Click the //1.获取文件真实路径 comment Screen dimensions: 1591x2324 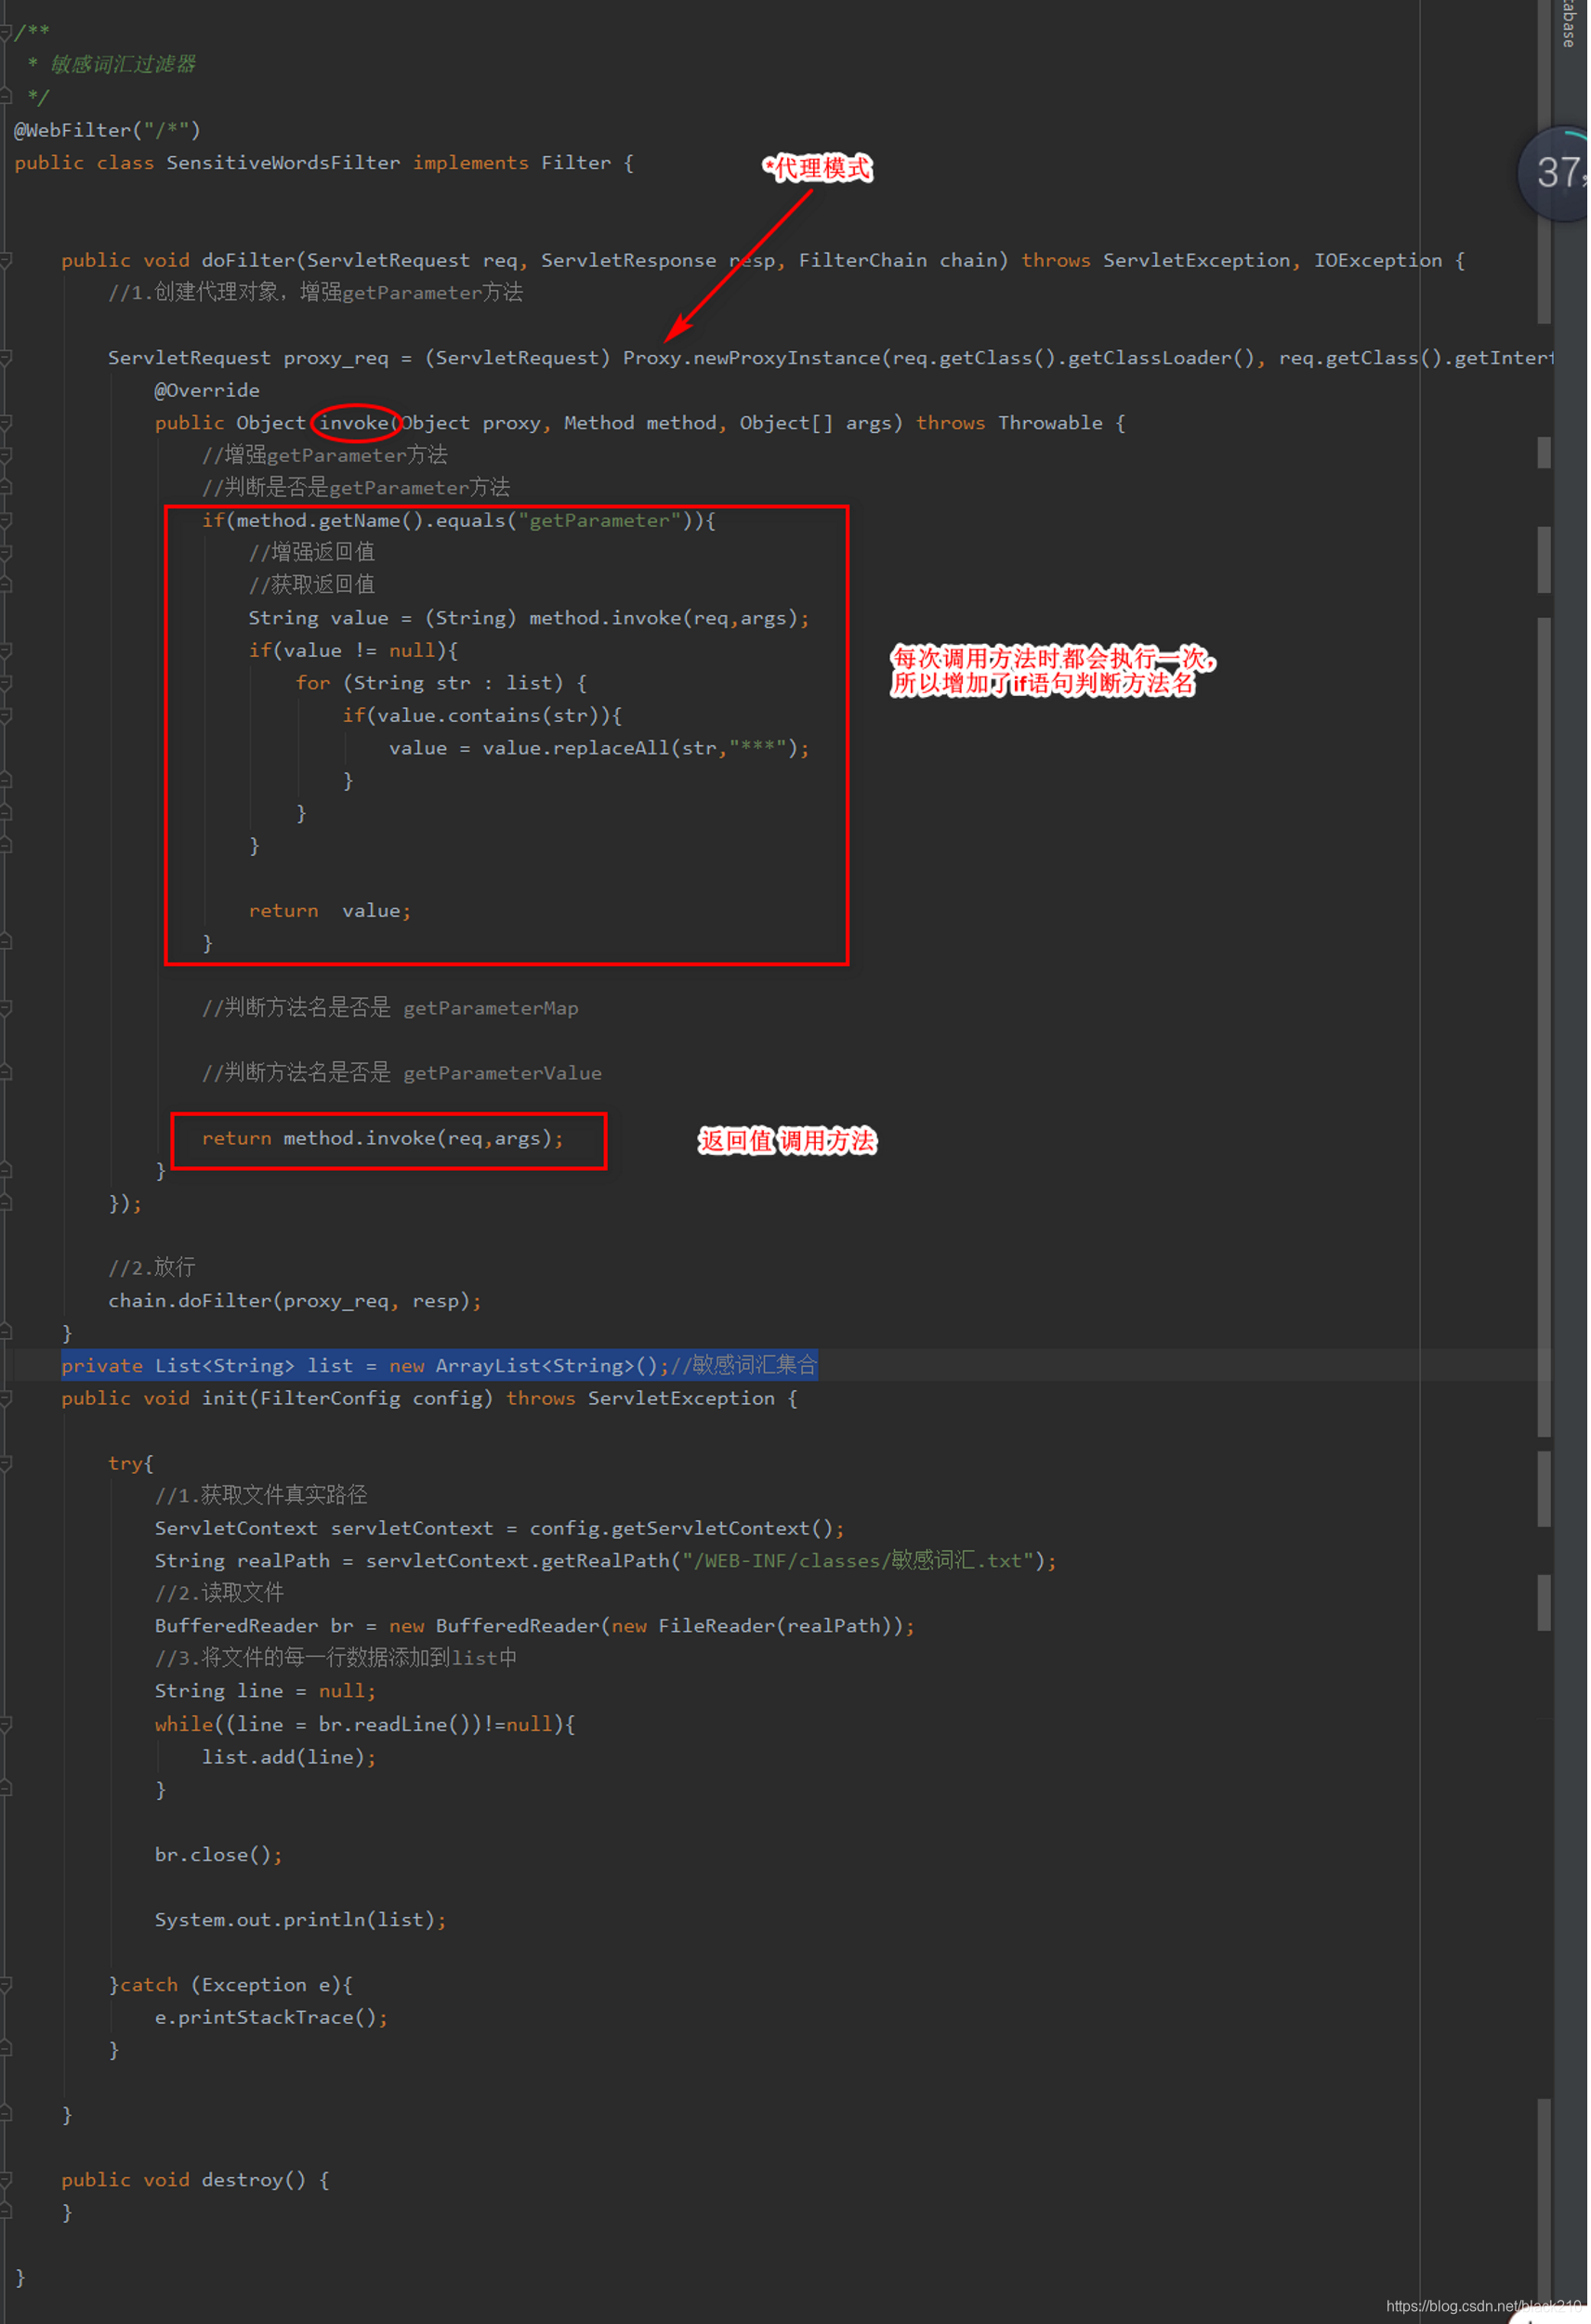(x=261, y=1495)
